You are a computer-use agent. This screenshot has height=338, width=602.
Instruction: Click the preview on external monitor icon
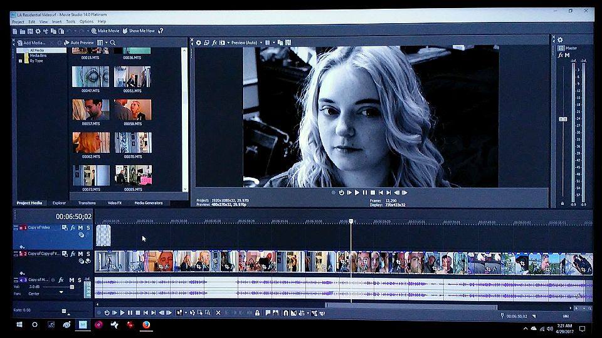click(x=206, y=43)
